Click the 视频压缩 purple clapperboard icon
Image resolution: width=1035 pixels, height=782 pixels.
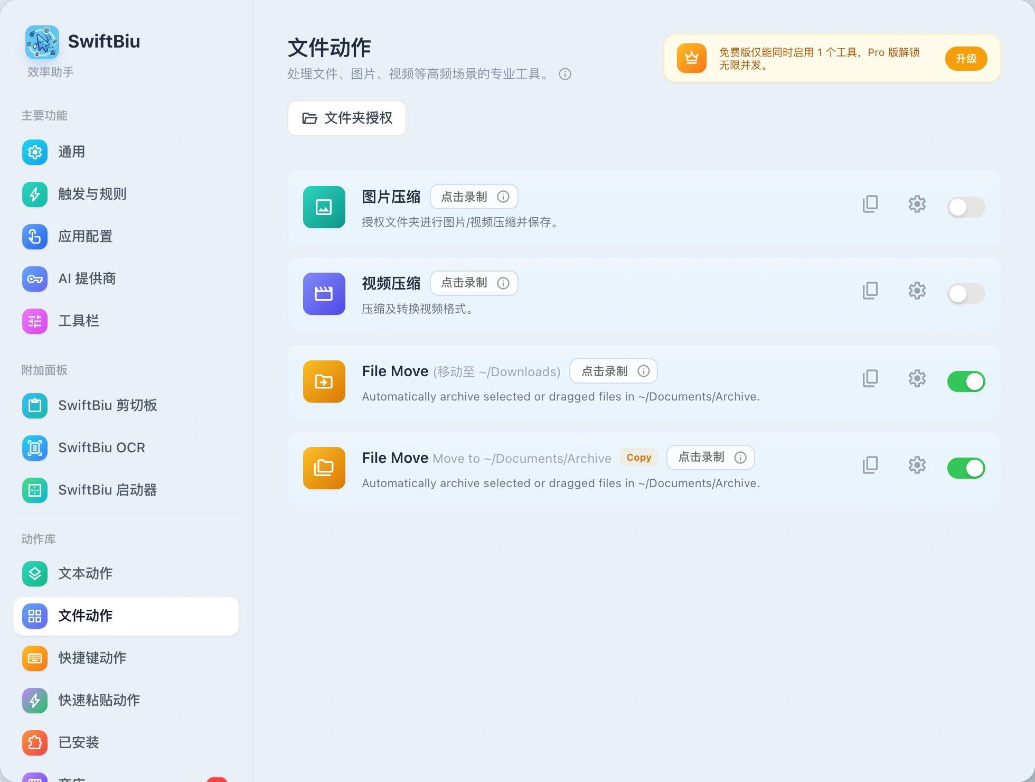(x=324, y=294)
